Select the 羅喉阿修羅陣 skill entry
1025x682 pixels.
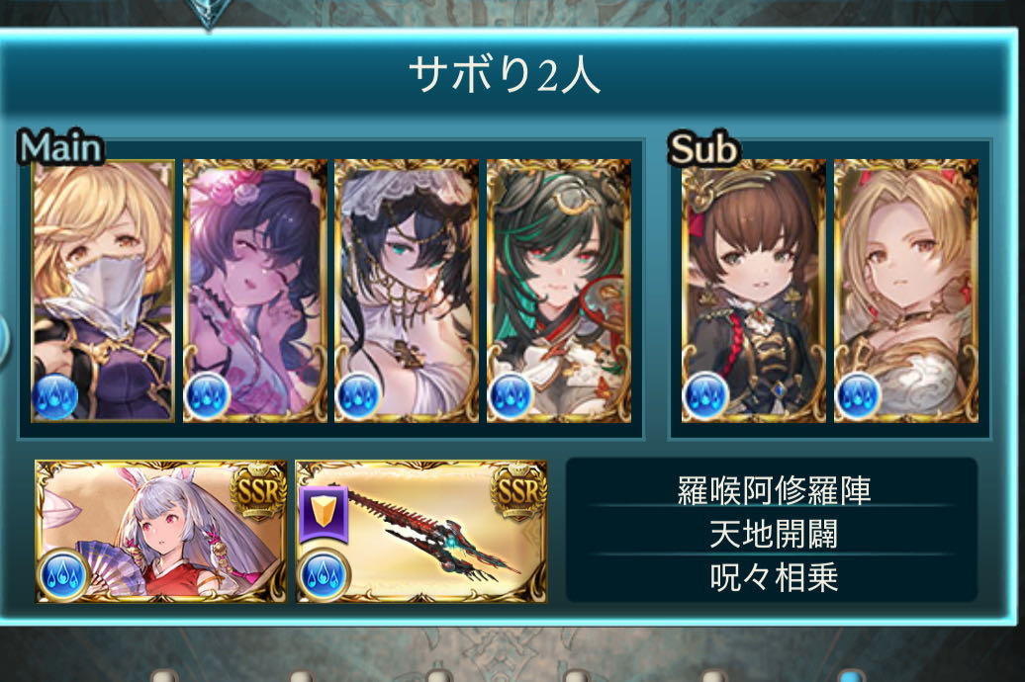pos(774,490)
